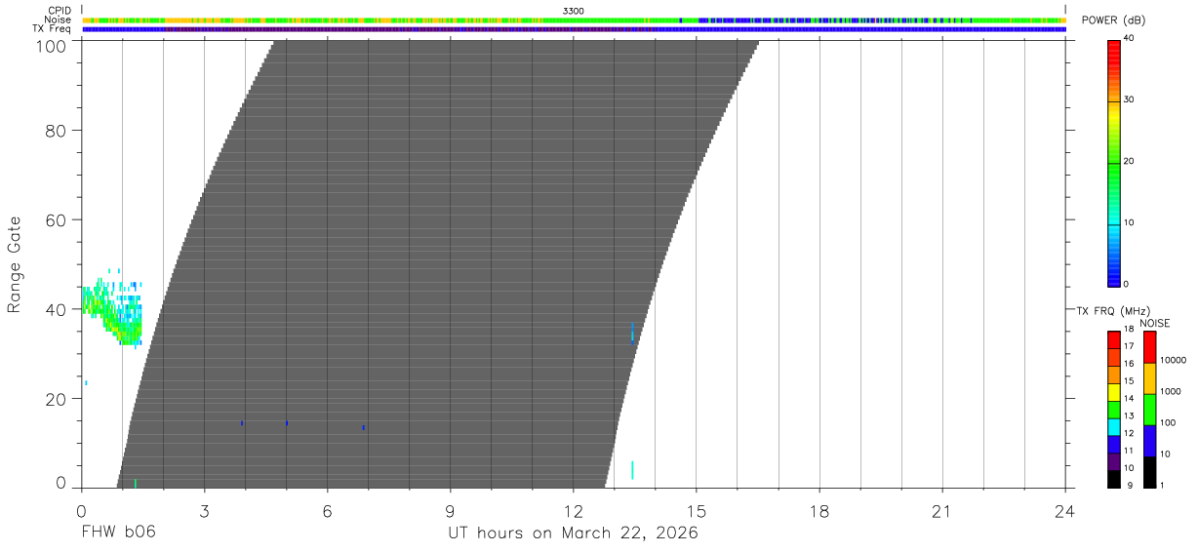Click the 100 label on Range Gate axis
1198x553 pixels.
point(53,45)
